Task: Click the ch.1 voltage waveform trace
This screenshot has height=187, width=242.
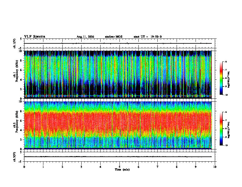Action: [118, 43]
